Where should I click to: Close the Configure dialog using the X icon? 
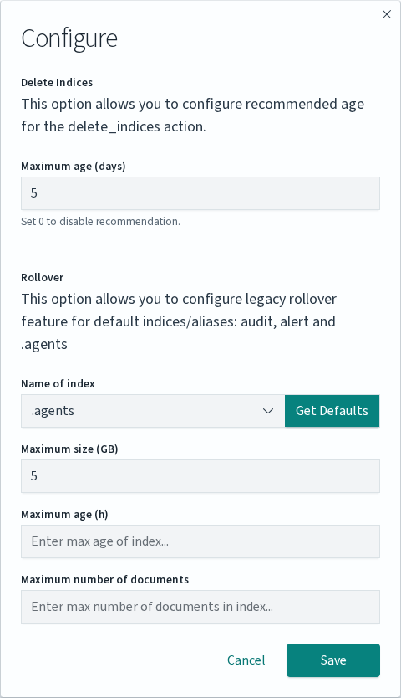tap(386, 14)
